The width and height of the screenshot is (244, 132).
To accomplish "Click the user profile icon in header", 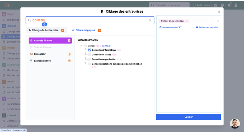I will [236, 5].
